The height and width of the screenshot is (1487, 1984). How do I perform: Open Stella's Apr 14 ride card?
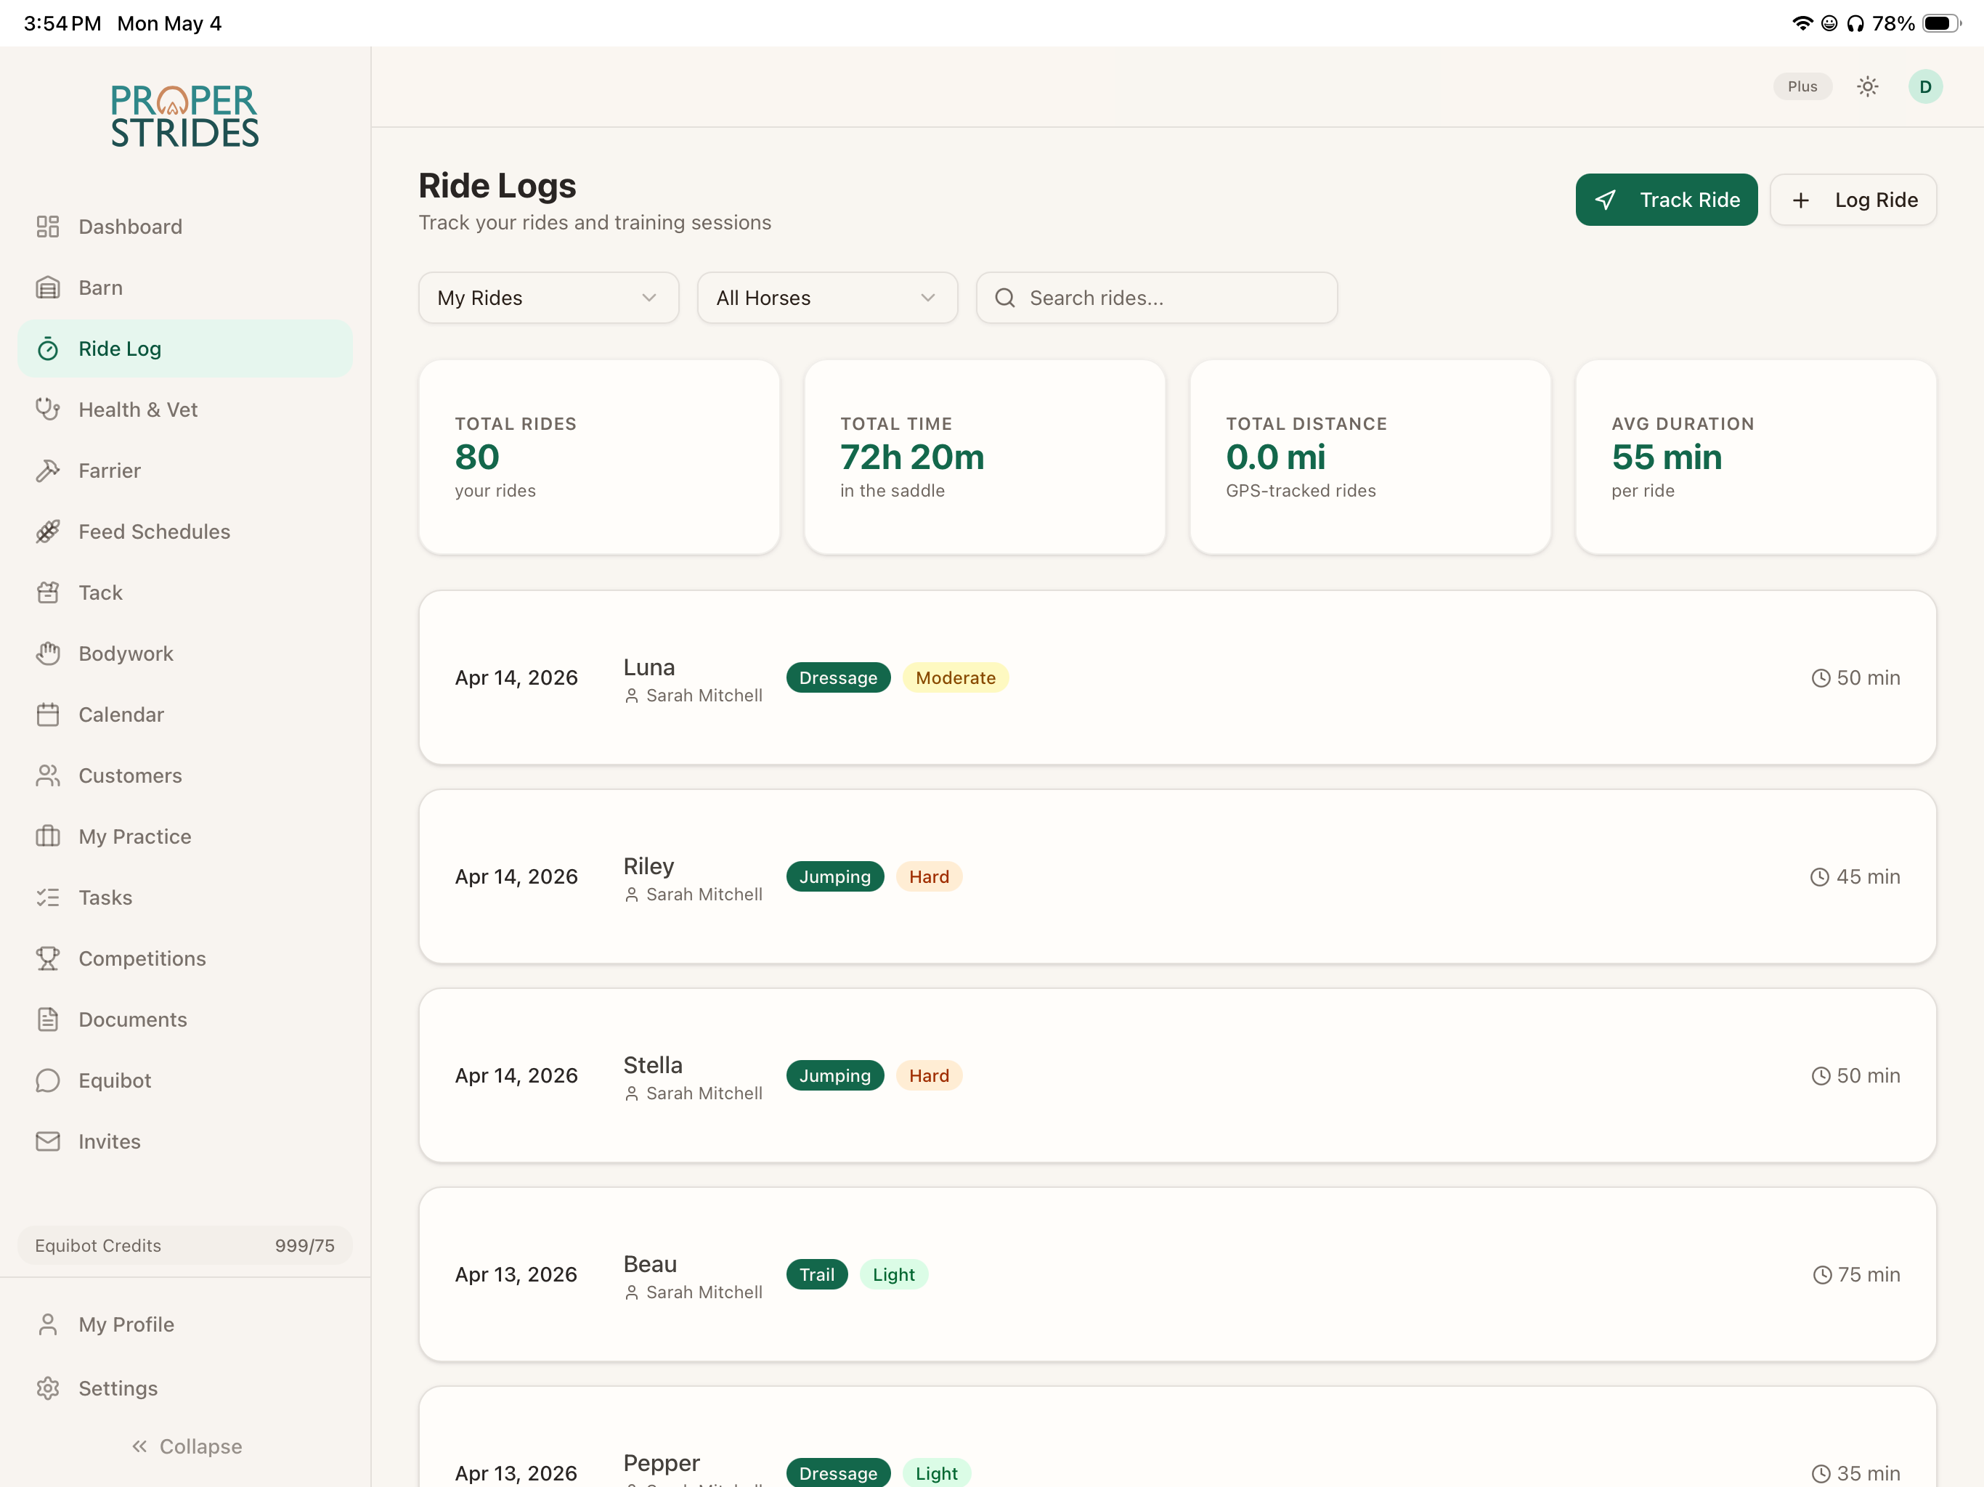click(1176, 1075)
